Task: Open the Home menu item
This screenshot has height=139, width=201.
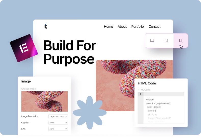Action: coord(108,27)
